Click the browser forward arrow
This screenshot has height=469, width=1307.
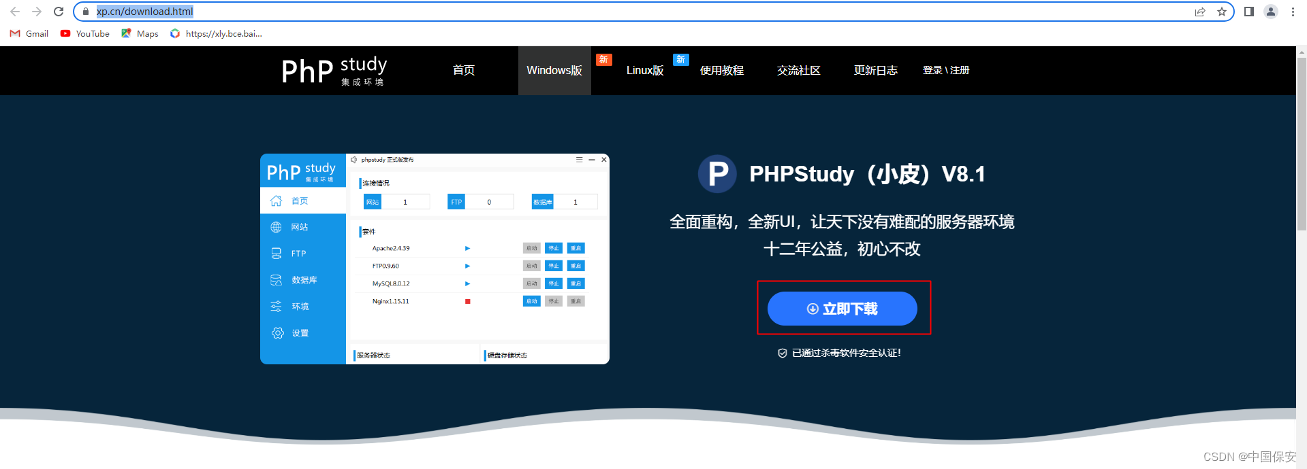click(37, 12)
